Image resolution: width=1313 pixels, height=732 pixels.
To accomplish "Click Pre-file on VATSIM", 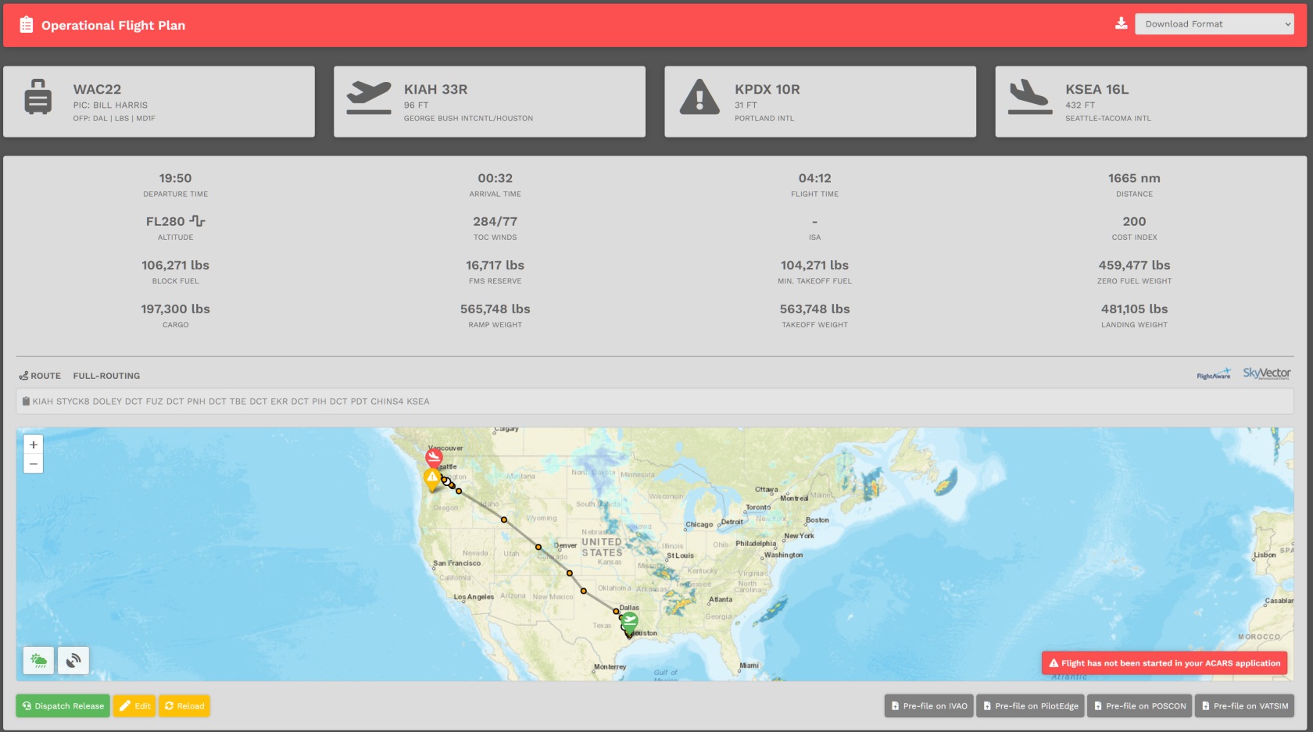I will click(1245, 705).
